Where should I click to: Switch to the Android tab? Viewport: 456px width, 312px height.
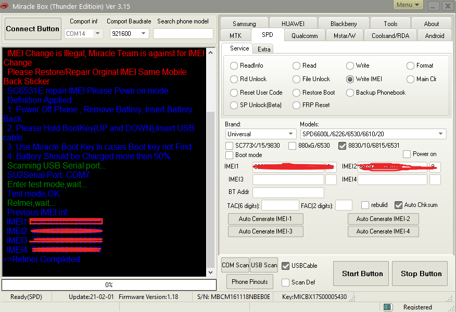(x=435, y=35)
